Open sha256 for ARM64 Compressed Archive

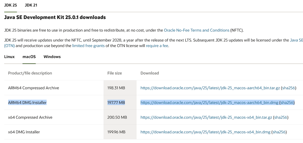click(x=289, y=88)
